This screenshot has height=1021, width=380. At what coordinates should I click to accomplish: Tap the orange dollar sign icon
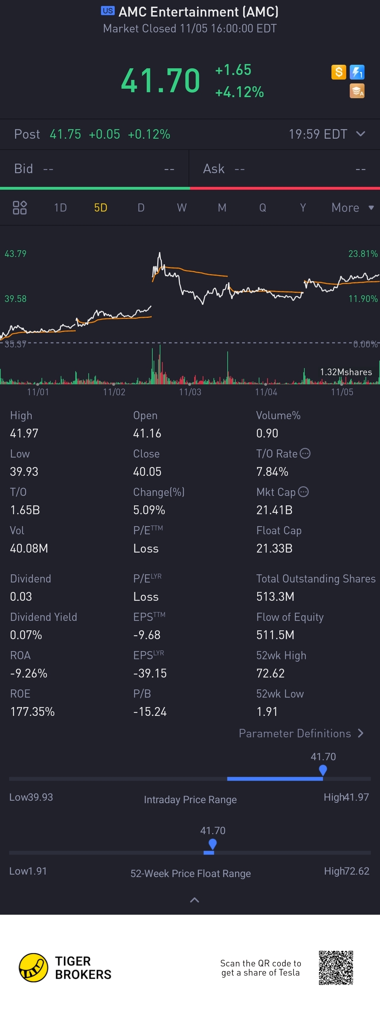[x=338, y=72]
